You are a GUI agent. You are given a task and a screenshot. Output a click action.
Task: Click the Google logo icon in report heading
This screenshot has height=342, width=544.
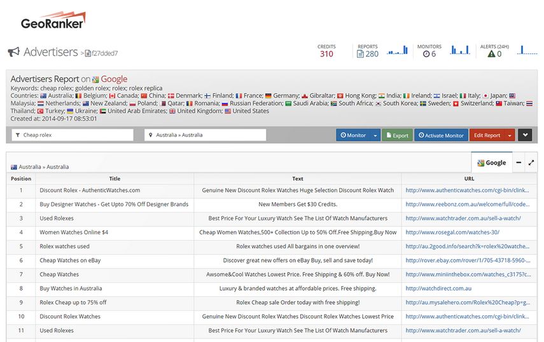point(95,79)
